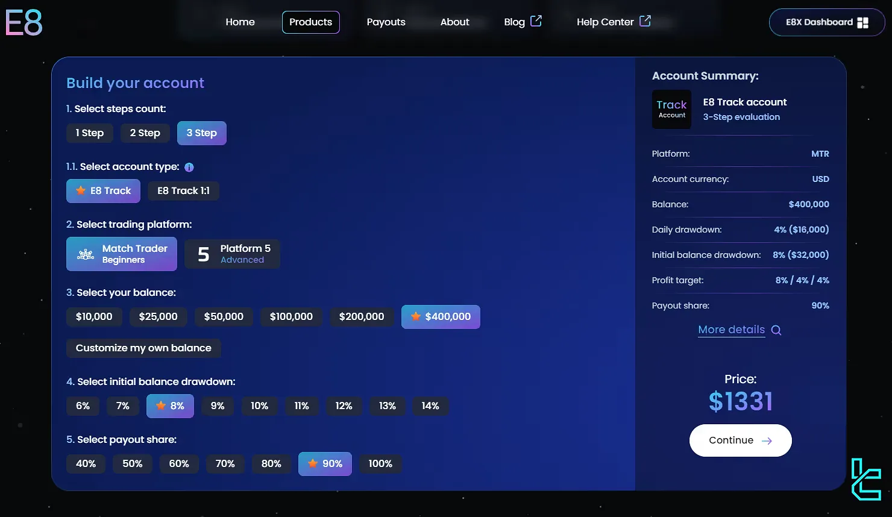Click the 4% ($16,000) daily drawdown value

[x=802, y=230]
